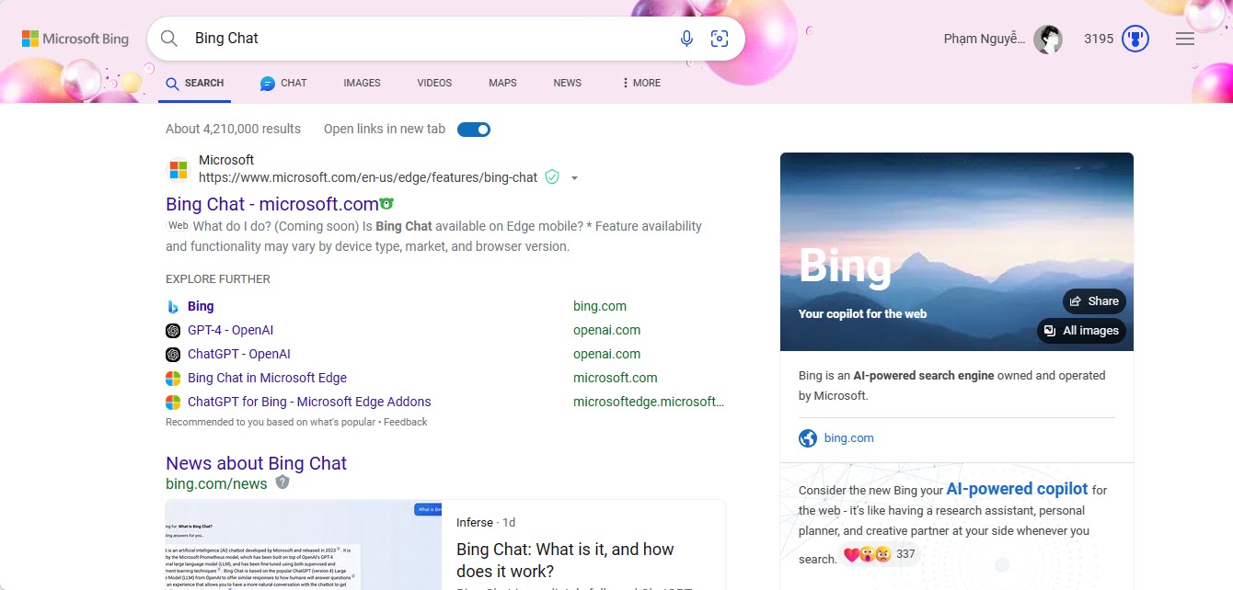This screenshot has height=590, width=1233.
Task: Open the MORE search options dropdown
Action: tap(640, 83)
